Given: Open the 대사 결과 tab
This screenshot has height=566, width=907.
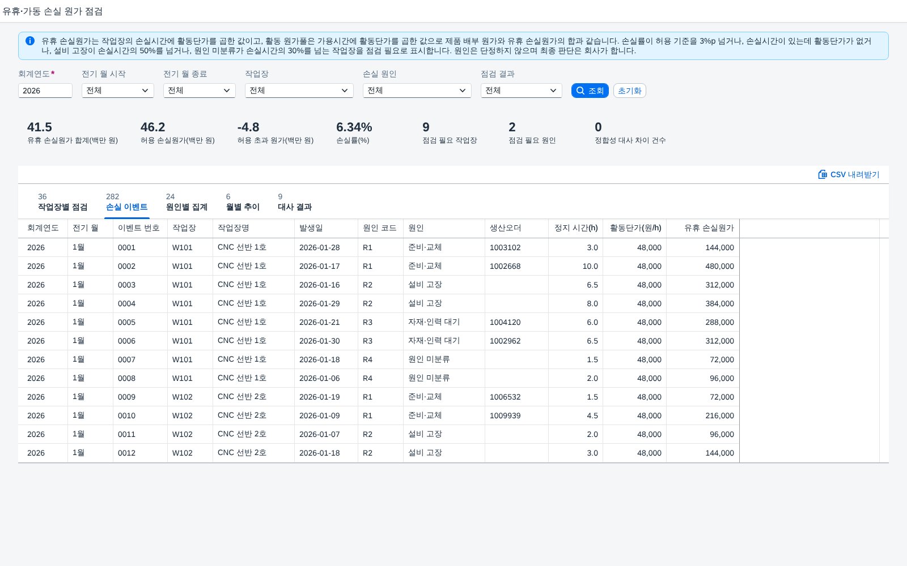Looking at the screenshot, I should [x=295, y=202].
